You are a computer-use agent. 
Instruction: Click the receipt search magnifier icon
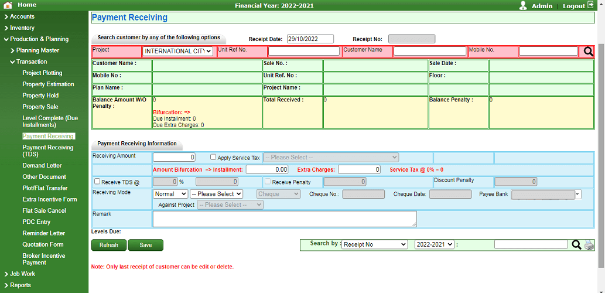pyautogui.click(x=576, y=245)
